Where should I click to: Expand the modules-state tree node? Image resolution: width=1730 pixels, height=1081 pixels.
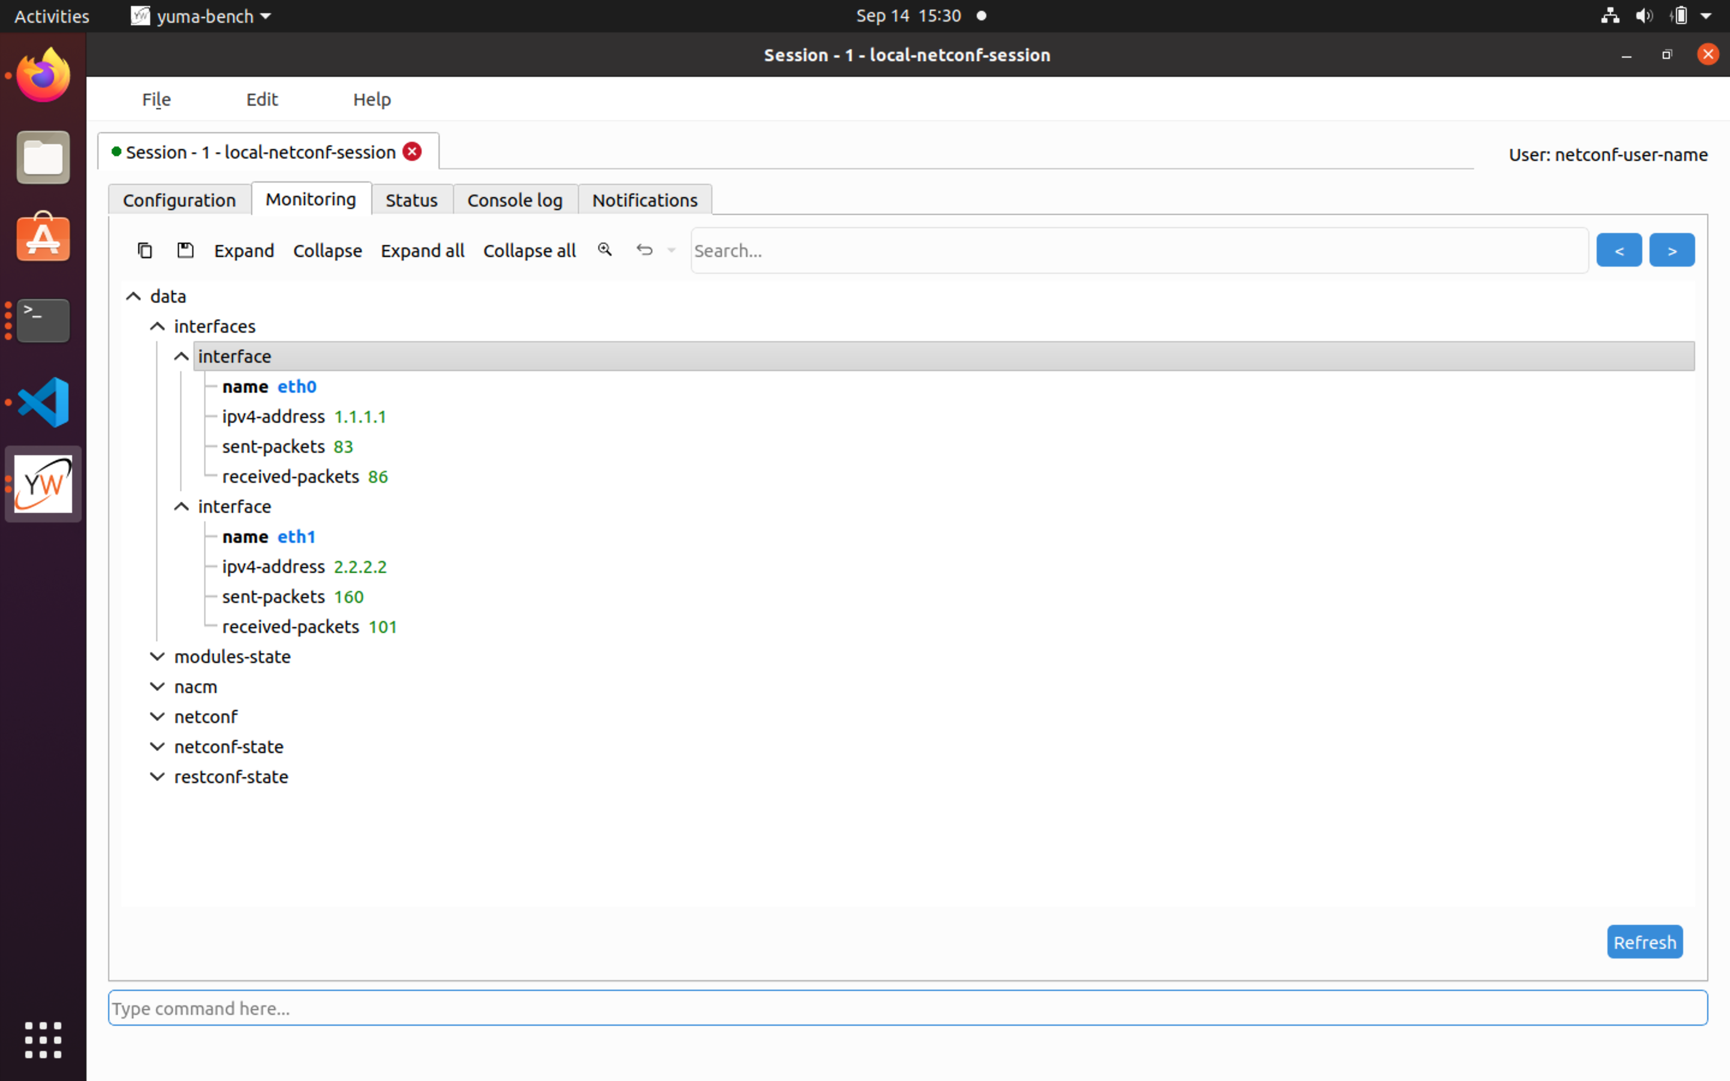157,656
